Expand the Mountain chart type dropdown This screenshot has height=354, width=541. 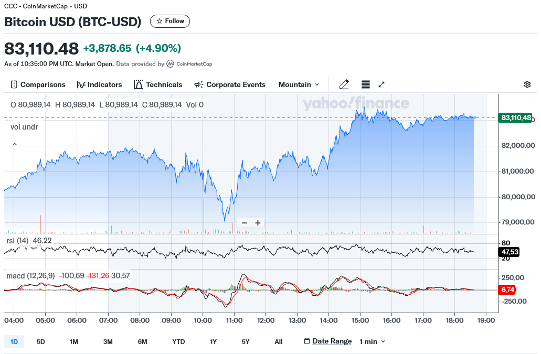[x=299, y=84]
